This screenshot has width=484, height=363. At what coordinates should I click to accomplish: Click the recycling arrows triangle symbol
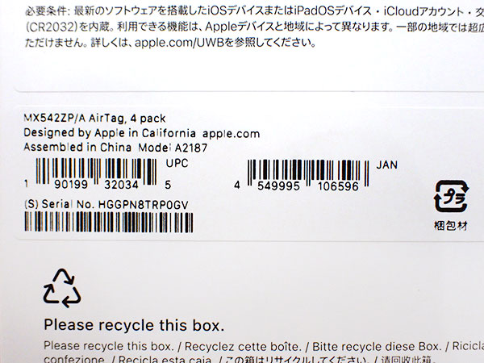click(62, 288)
